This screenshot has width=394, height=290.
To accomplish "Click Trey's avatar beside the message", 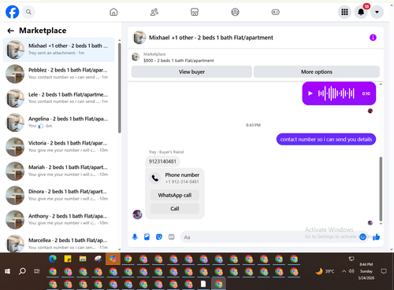I will tap(137, 215).
